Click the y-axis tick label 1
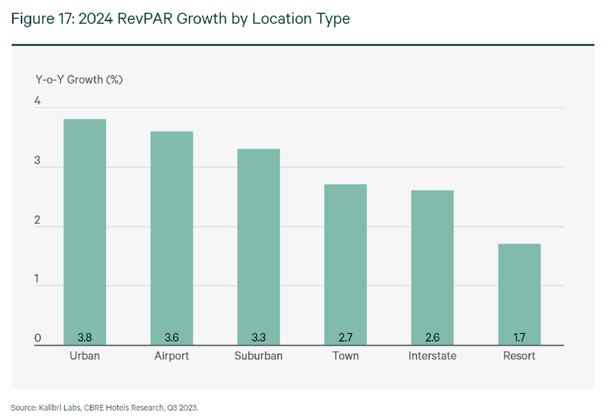This screenshot has width=614, height=419. pyautogui.click(x=36, y=279)
